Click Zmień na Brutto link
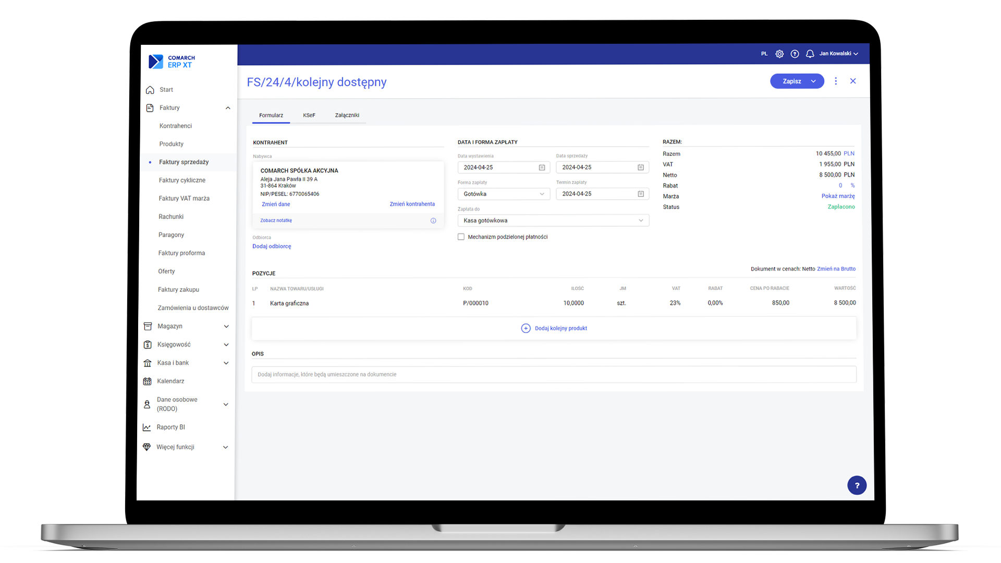Viewport: 1001px width, 563px height. click(836, 269)
